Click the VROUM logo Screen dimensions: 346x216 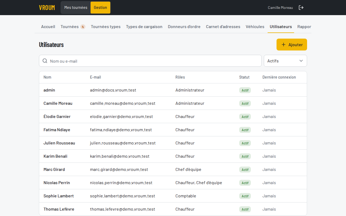pyautogui.click(x=47, y=8)
